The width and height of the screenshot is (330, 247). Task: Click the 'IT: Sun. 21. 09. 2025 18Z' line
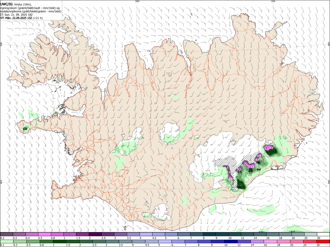pos(16,15)
